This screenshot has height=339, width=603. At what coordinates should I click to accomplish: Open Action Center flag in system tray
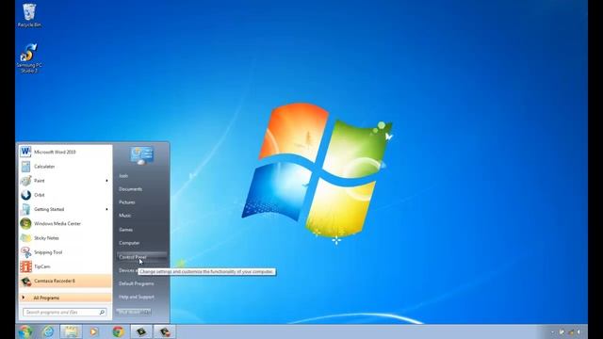point(562,331)
